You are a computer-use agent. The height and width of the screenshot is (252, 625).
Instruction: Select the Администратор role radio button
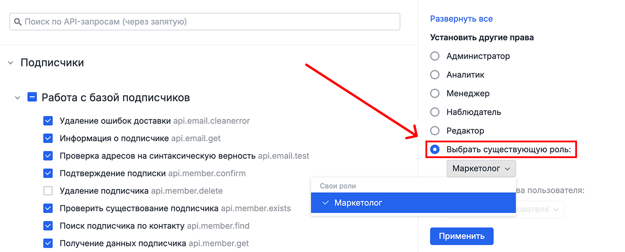coord(435,56)
